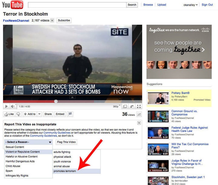The height and width of the screenshot is (185, 218).
Task: Open the video statistics chart icon
Action: click(139, 114)
